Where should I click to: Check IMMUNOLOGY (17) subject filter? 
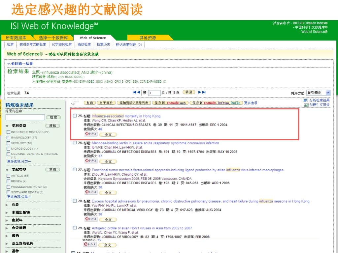coord(8,137)
